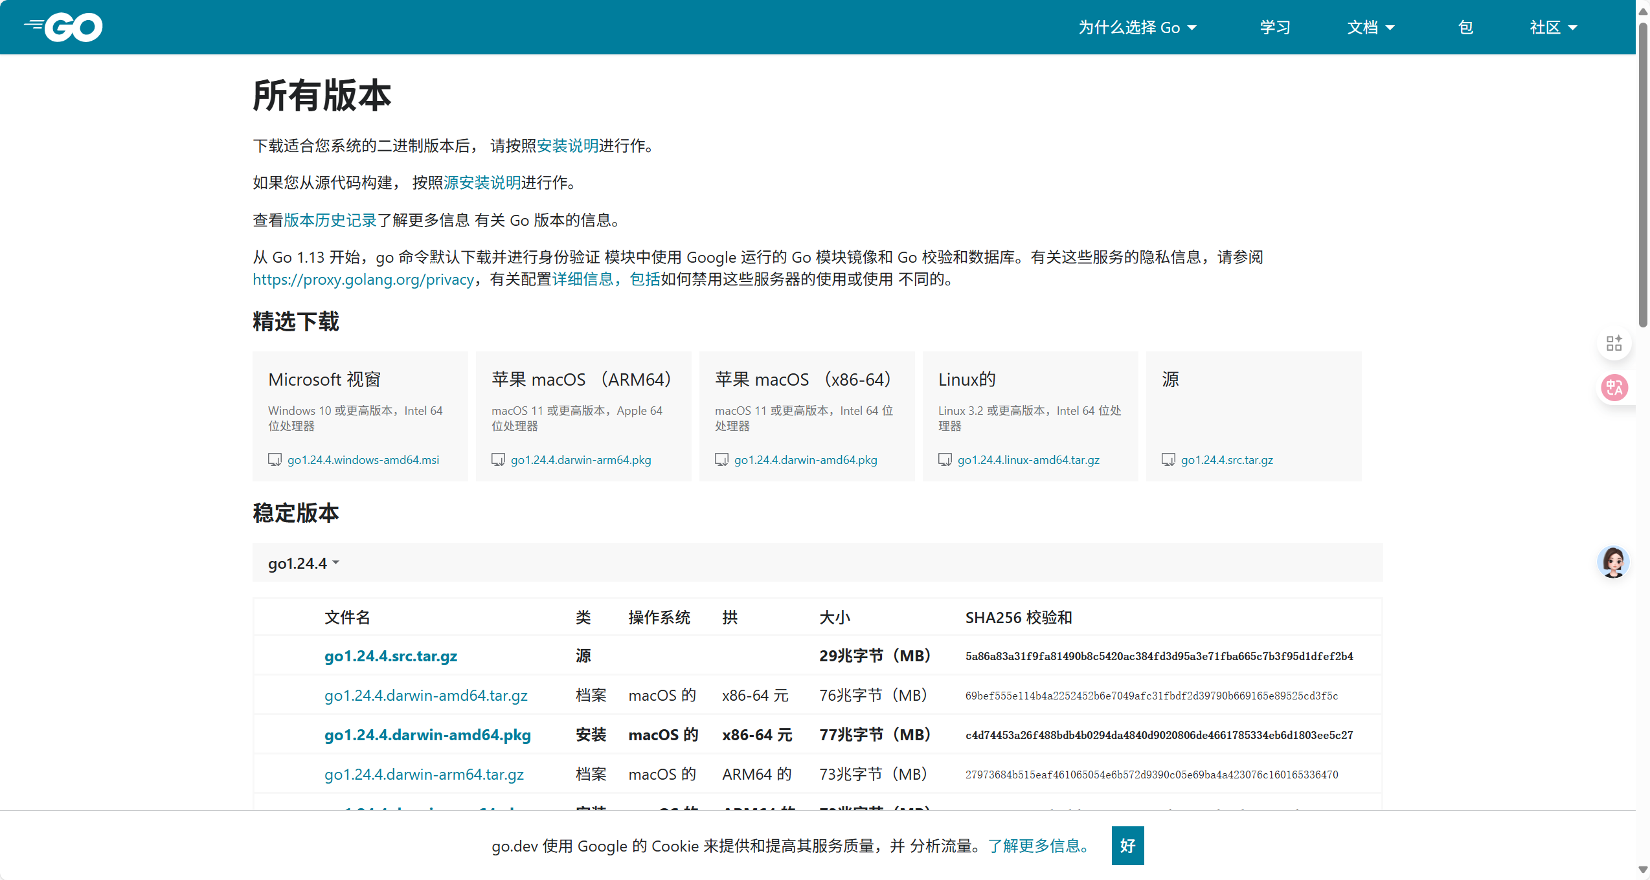This screenshot has height=880, width=1650.
Task: Accept cookies with the 好 button
Action: tap(1127, 846)
